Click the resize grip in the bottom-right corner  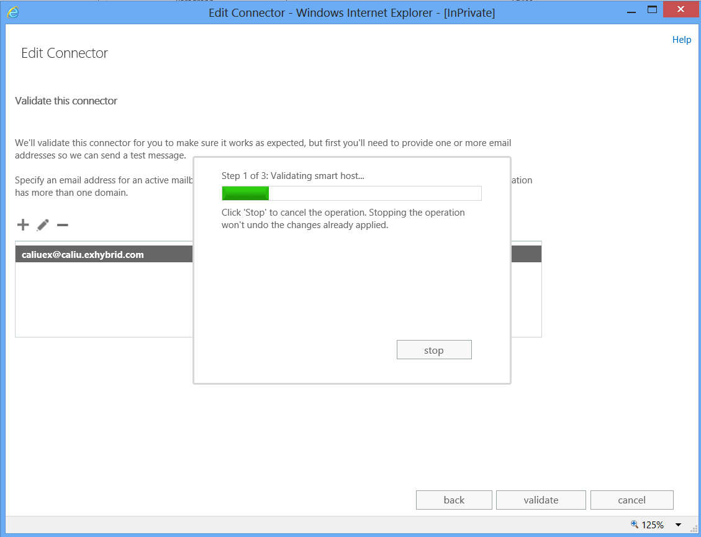click(695, 530)
